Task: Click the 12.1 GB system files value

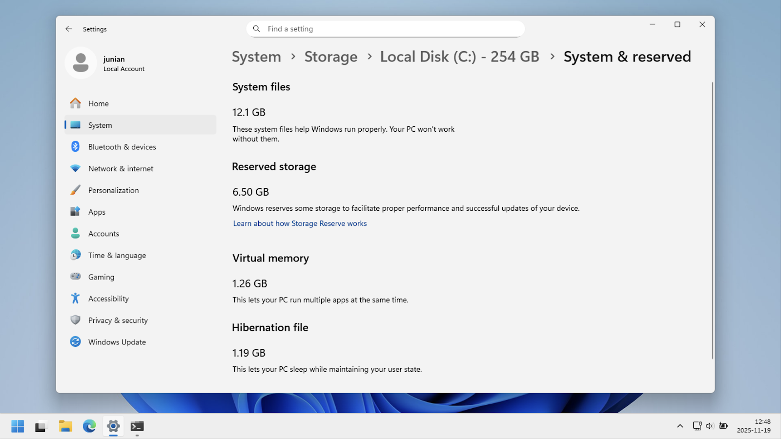Action: point(249,112)
